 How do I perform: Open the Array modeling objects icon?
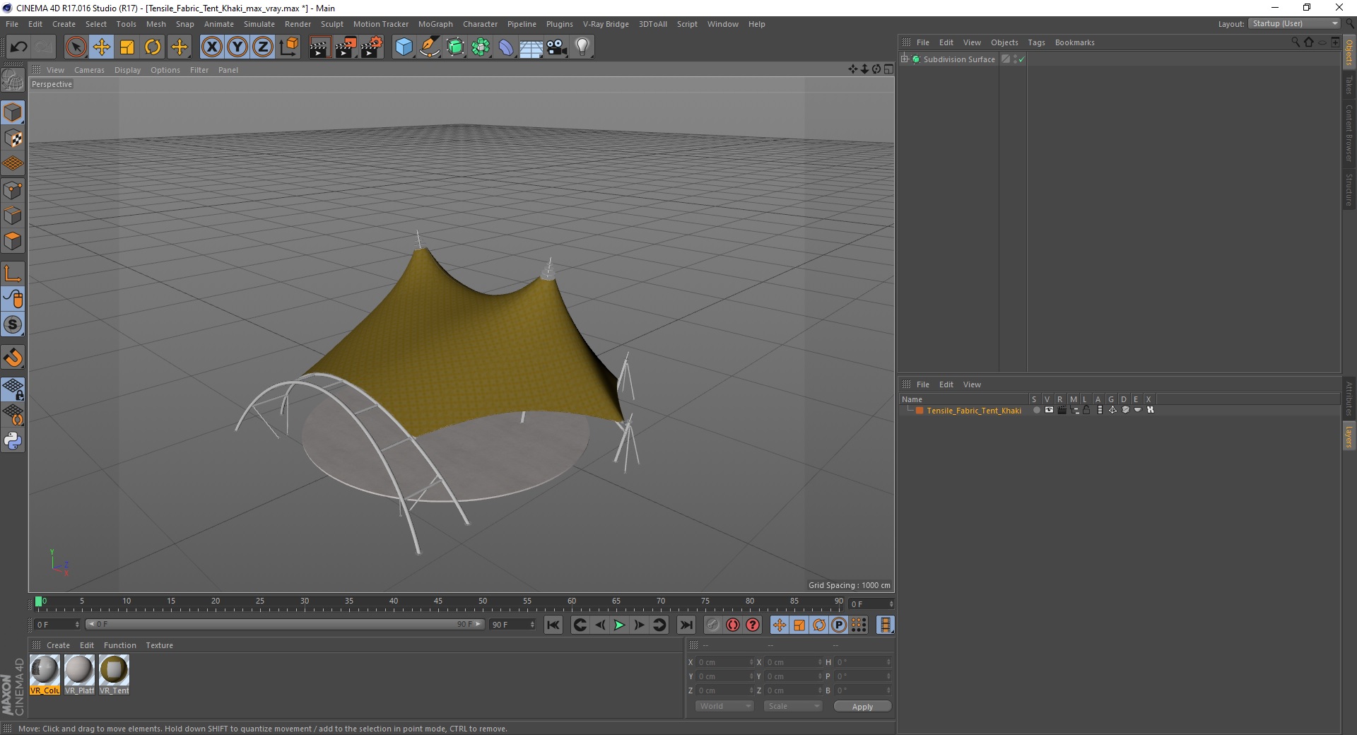pos(481,47)
